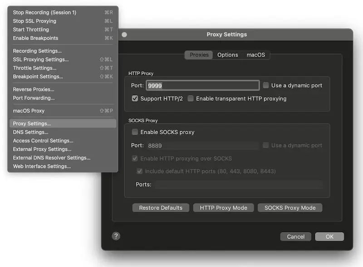The image size is (363, 267).
Task: Check Enable transparent HTTP proxying
Action: 191,98
